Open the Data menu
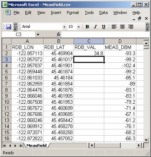Image resolution: width=151 pixels, height=157 pixels. coord(104,13)
